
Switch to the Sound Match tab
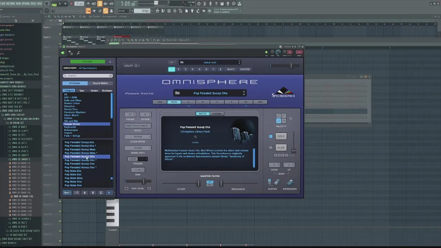click(100, 83)
